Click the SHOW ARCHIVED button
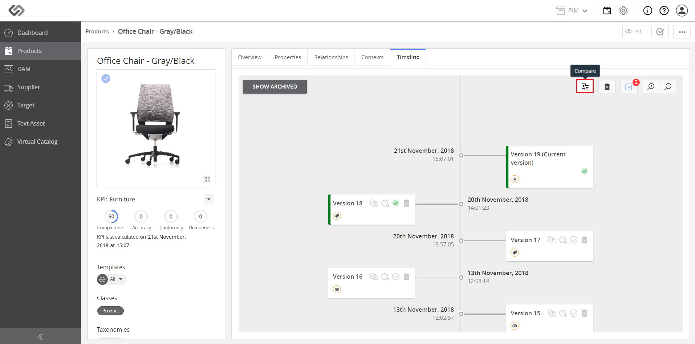Viewport: 695px width, 344px height. pos(275,87)
